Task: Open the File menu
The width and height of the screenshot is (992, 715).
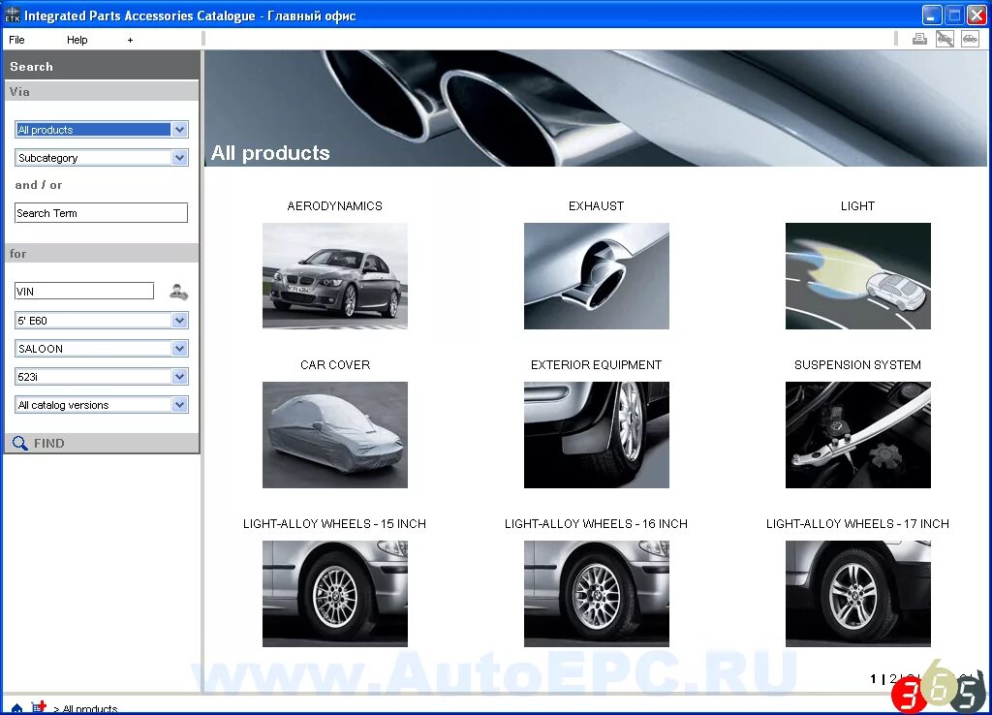Action: (15, 39)
